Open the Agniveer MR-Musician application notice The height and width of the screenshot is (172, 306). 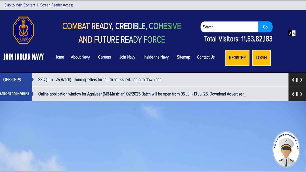142,94
